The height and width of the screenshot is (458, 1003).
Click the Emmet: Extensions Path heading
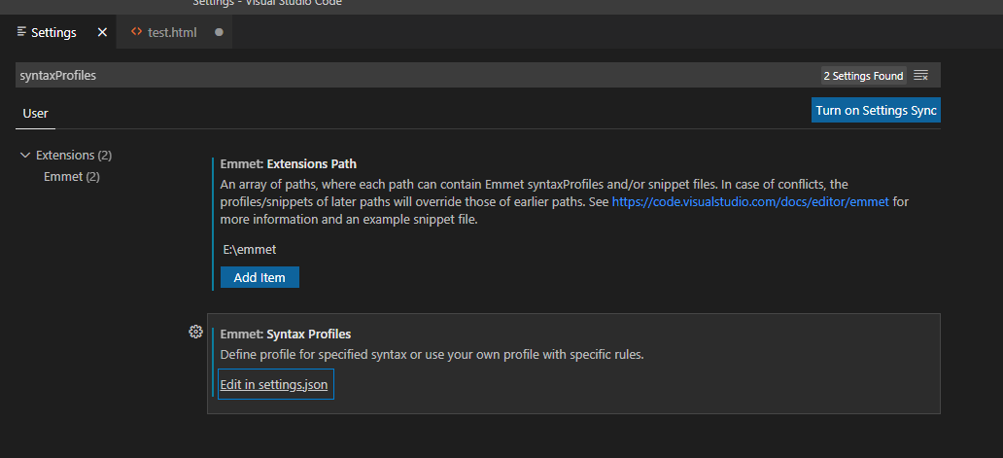tap(289, 164)
